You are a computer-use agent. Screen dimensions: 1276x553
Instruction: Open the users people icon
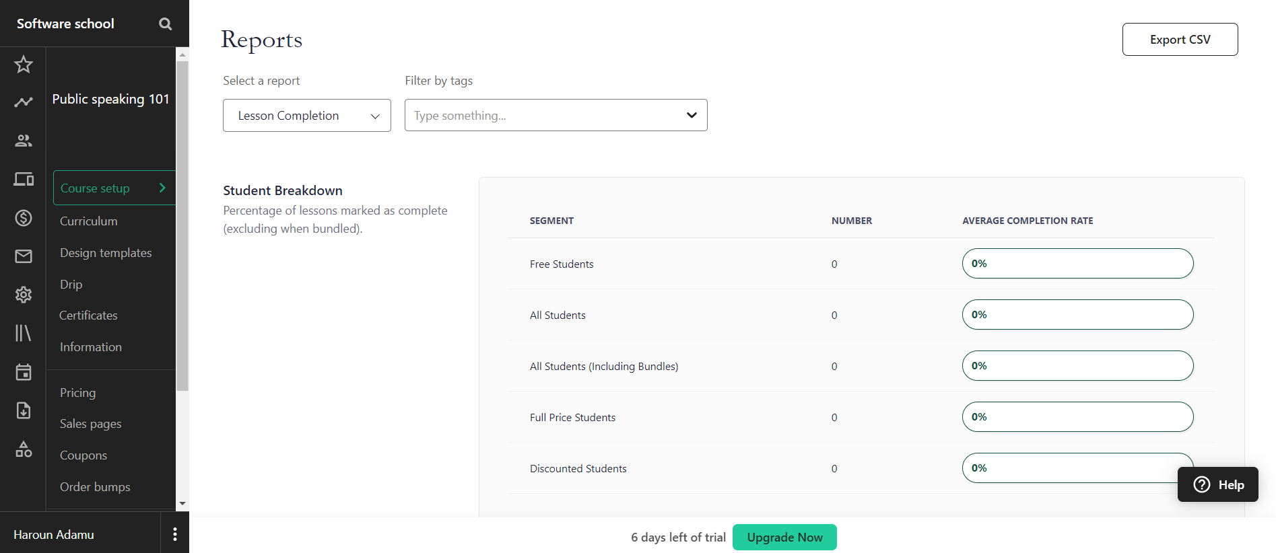[x=24, y=141]
